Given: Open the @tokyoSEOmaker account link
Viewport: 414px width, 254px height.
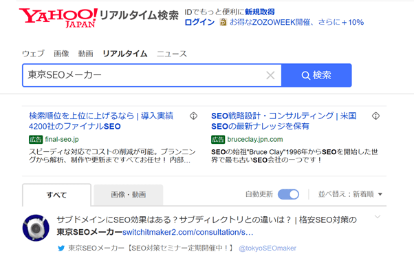Looking at the screenshot, I should pyautogui.click(x=268, y=248).
